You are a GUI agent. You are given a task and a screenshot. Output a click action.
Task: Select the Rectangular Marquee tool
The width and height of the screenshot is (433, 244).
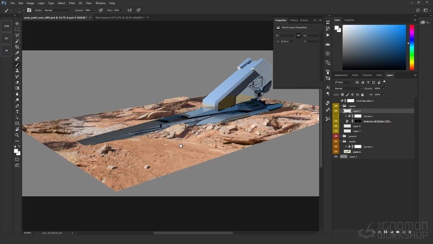tap(17, 29)
